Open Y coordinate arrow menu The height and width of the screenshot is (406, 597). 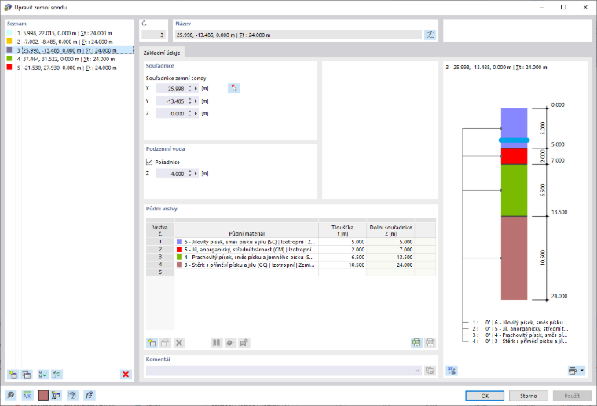pos(196,101)
